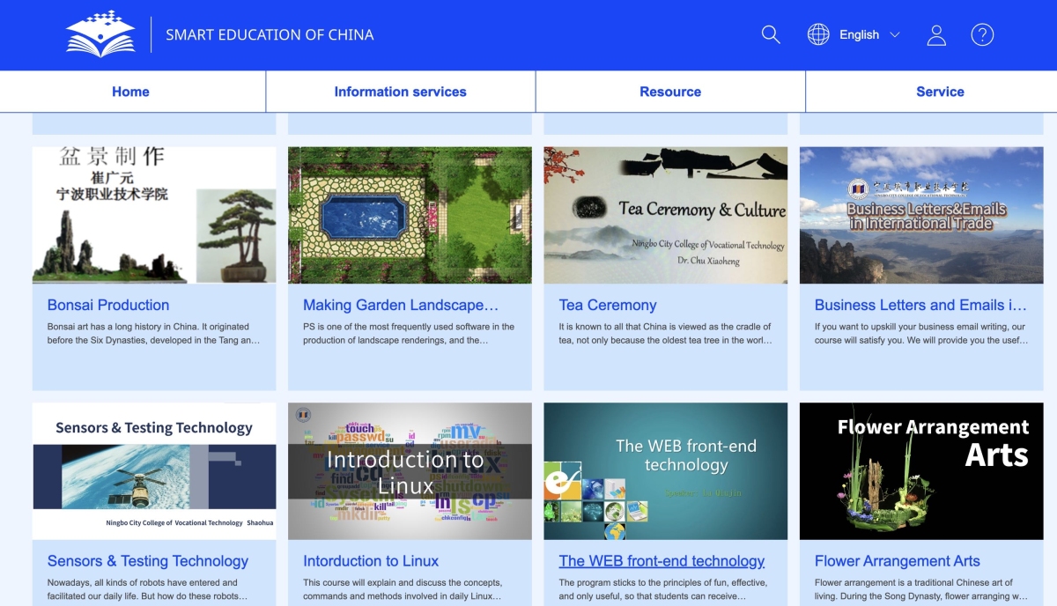The image size is (1057, 606).
Task: Open the Bonsai Production course title link
Action: (x=108, y=306)
